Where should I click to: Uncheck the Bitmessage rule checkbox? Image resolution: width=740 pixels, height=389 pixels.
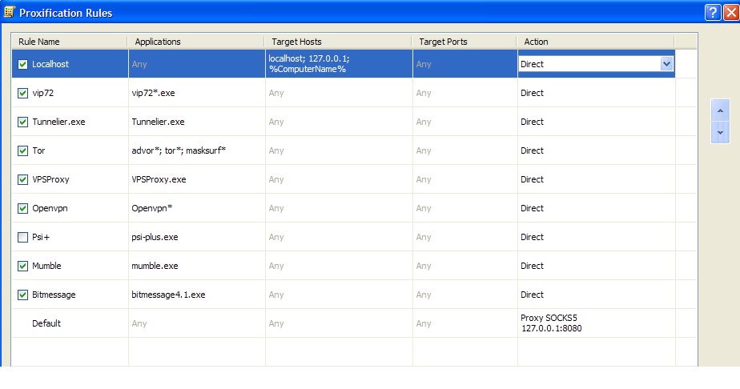click(22, 295)
